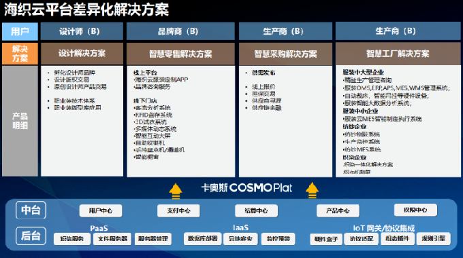Click the gray 产品明细 side label

(20, 121)
